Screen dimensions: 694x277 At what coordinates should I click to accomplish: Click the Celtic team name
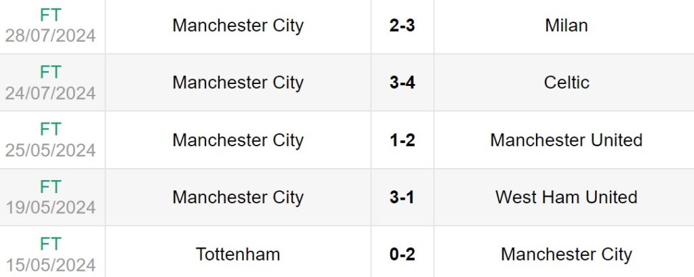[566, 83]
